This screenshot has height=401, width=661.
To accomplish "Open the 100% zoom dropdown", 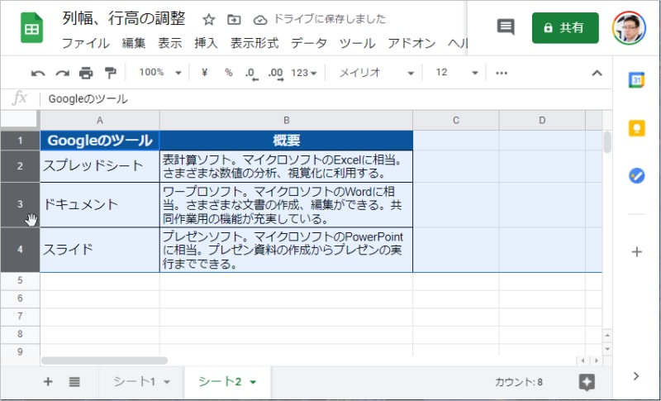I will (159, 73).
